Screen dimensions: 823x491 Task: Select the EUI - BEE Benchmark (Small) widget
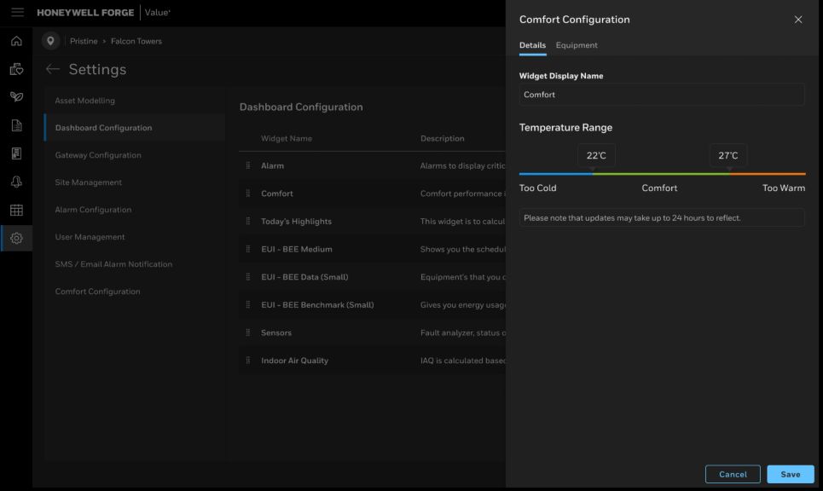(x=372, y=305)
